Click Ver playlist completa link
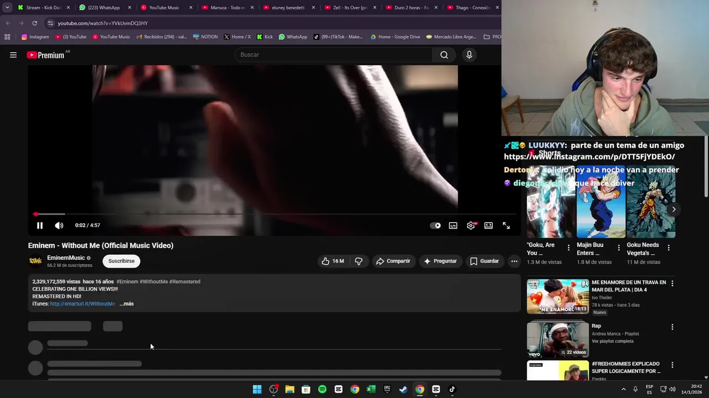Screen dimensions: 709x398 pos(613,341)
